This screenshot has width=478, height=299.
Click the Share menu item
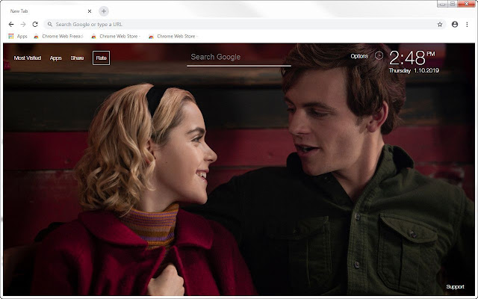[77, 58]
